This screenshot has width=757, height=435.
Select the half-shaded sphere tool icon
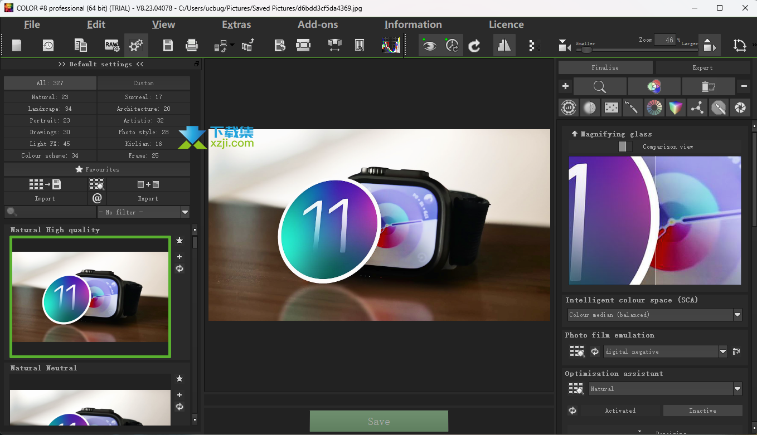pyautogui.click(x=590, y=107)
